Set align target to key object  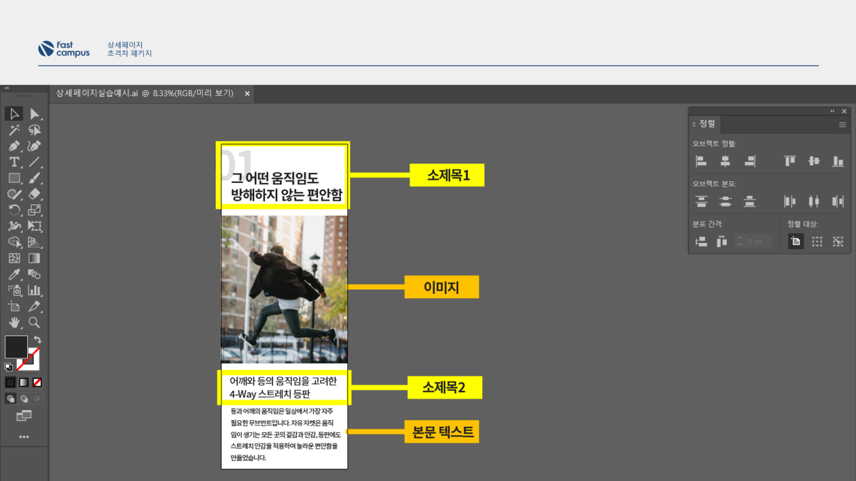pyautogui.click(x=838, y=242)
